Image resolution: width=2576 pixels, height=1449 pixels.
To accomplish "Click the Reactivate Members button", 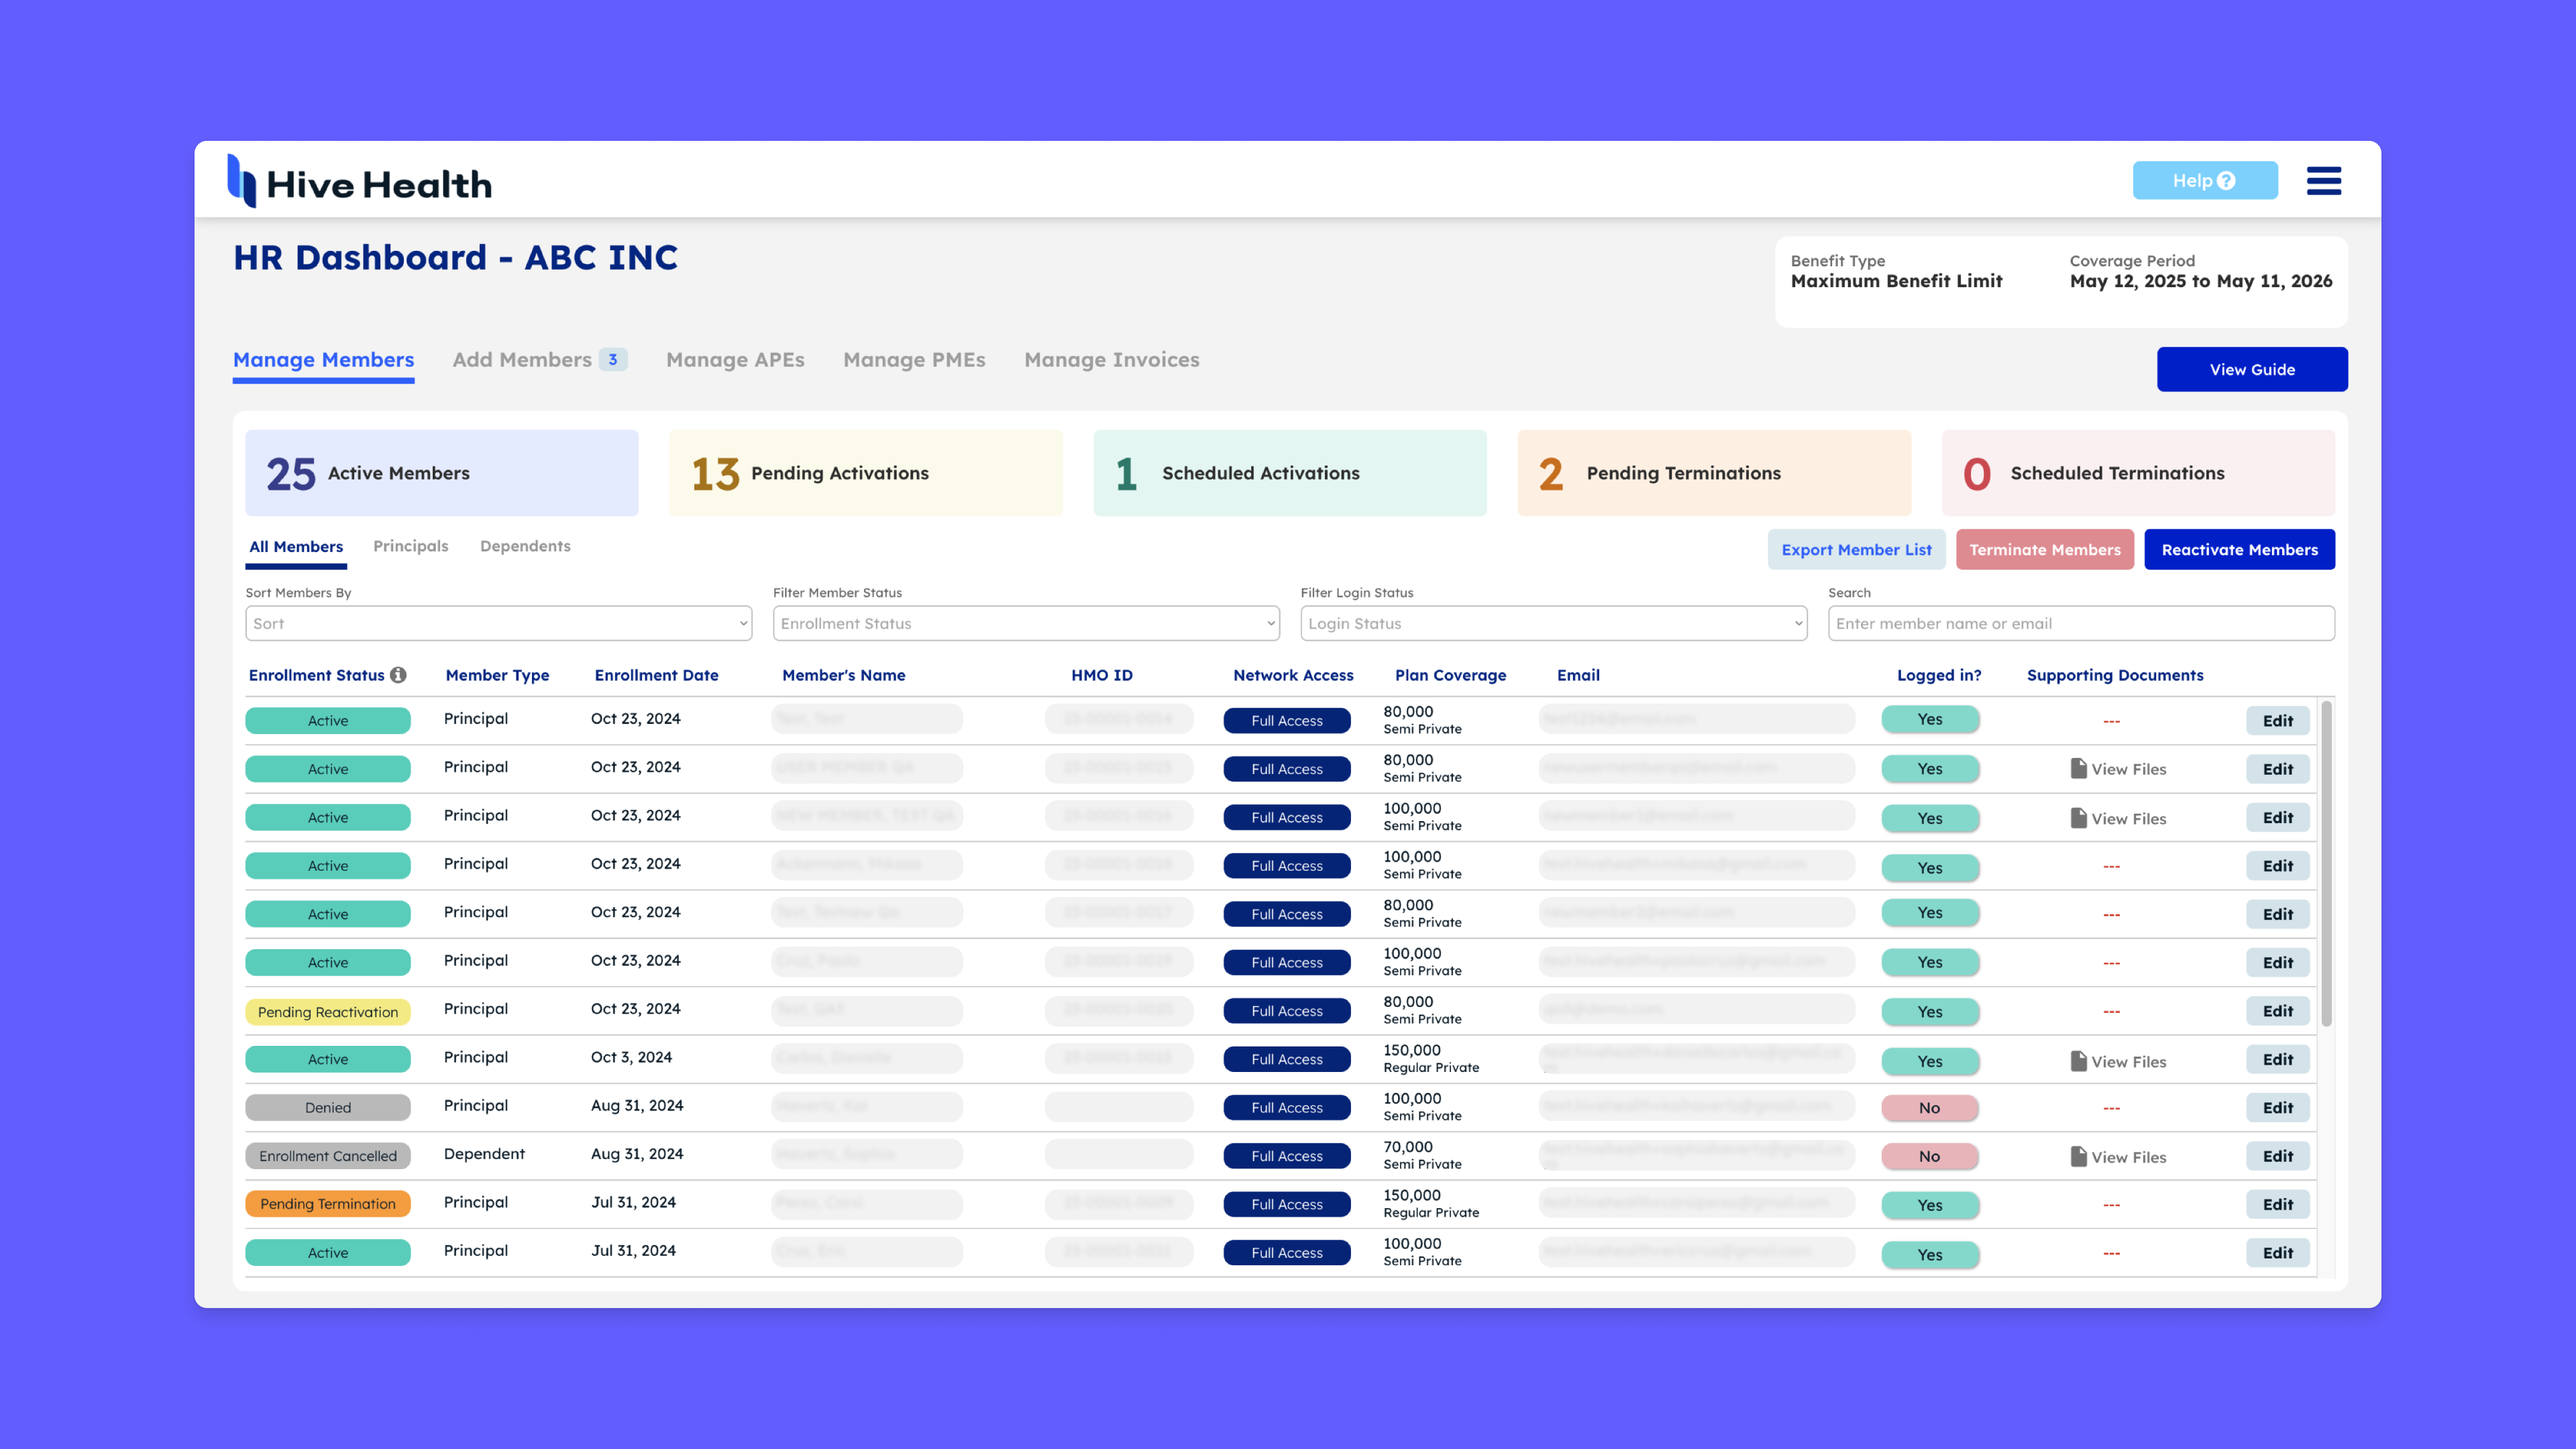I will (x=2239, y=550).
